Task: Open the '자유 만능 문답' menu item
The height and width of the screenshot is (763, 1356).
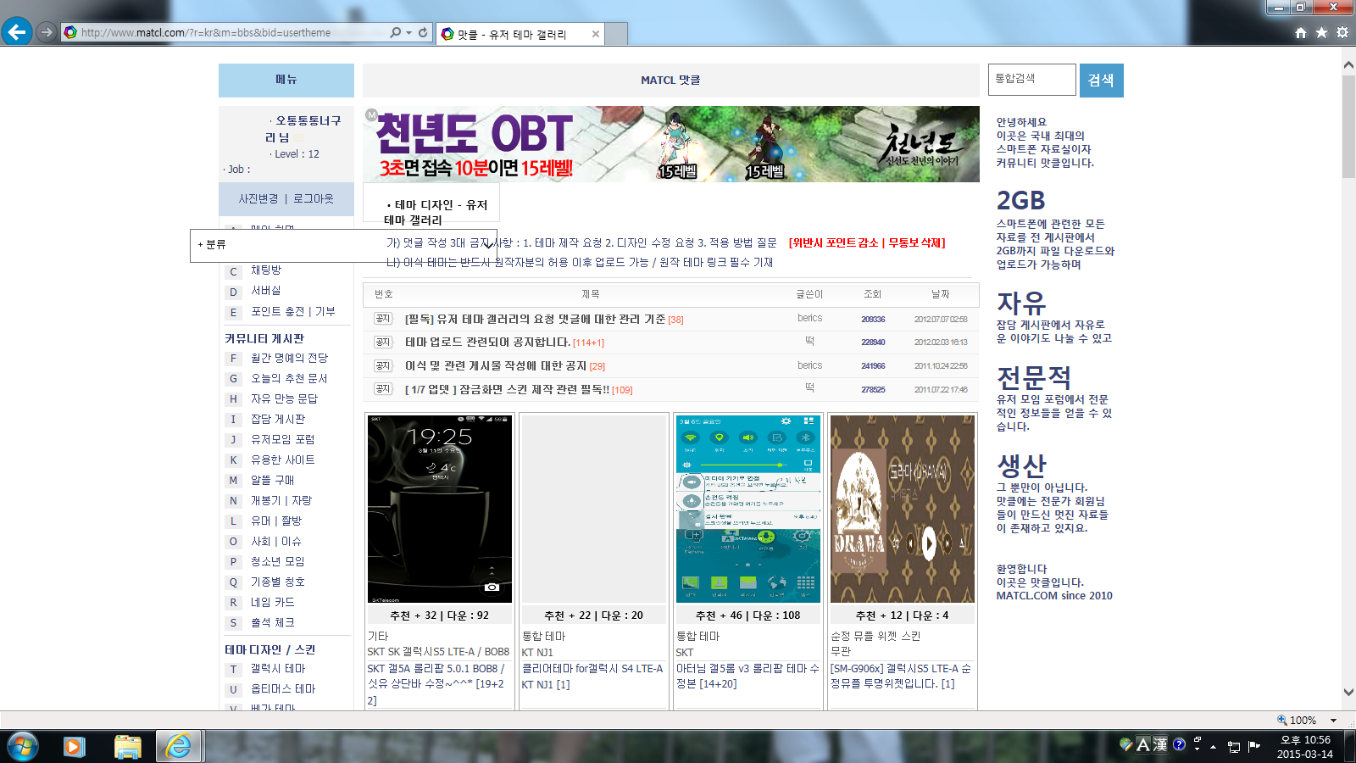Action: (284, 398)
